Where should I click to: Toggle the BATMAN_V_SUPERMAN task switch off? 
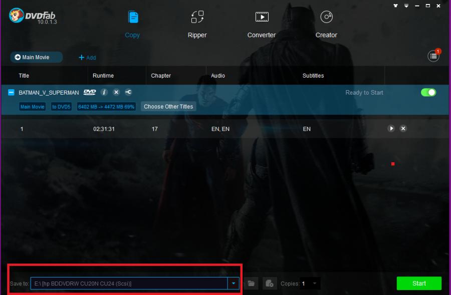coord(428,92)
